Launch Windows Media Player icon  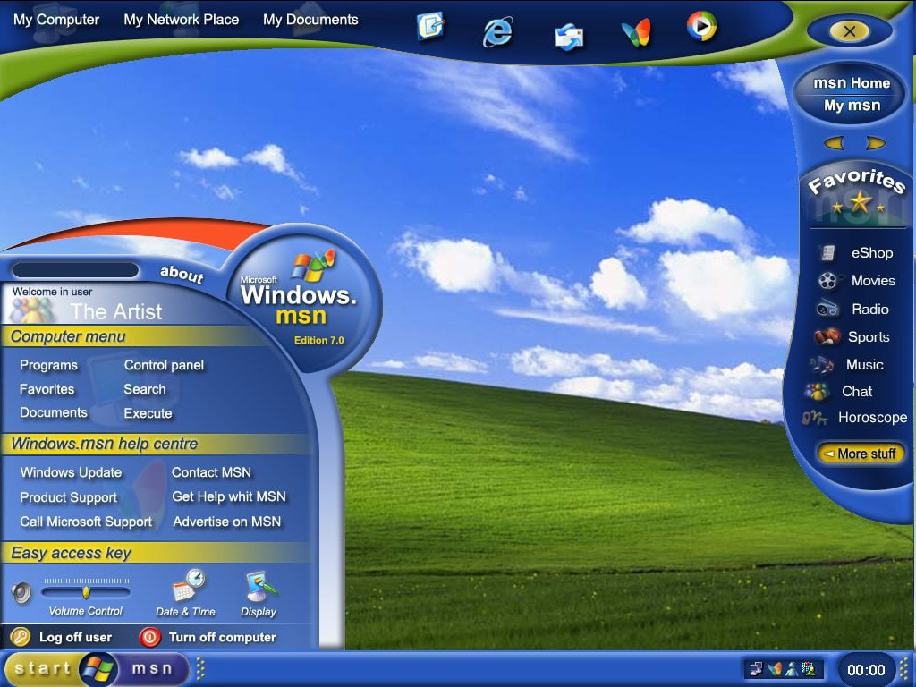(x=701, y=27)
